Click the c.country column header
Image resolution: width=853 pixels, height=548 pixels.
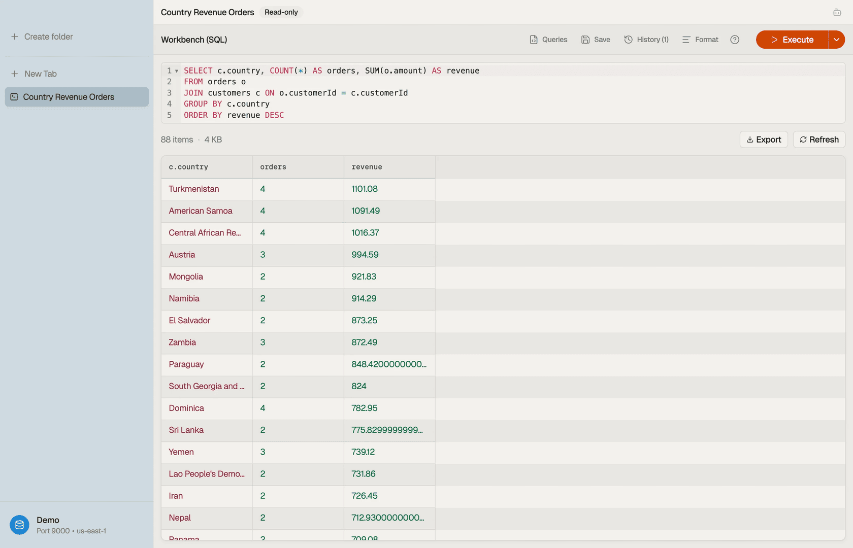pyautogui.click(x=207, y=167)
